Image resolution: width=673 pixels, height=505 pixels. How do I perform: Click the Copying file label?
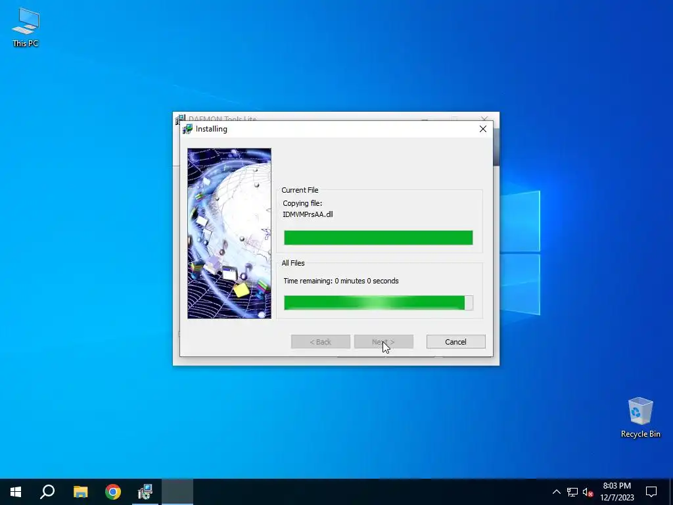coord(302,203)
